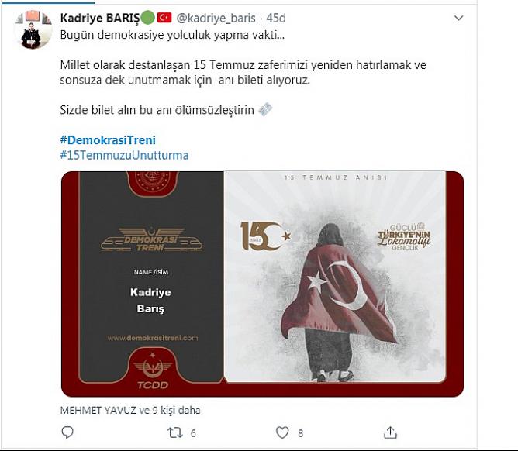Image resolution: width=518 pixels, height=451 pixels.
Task: Open tweet options chevron dropdown
Action: 458,18
